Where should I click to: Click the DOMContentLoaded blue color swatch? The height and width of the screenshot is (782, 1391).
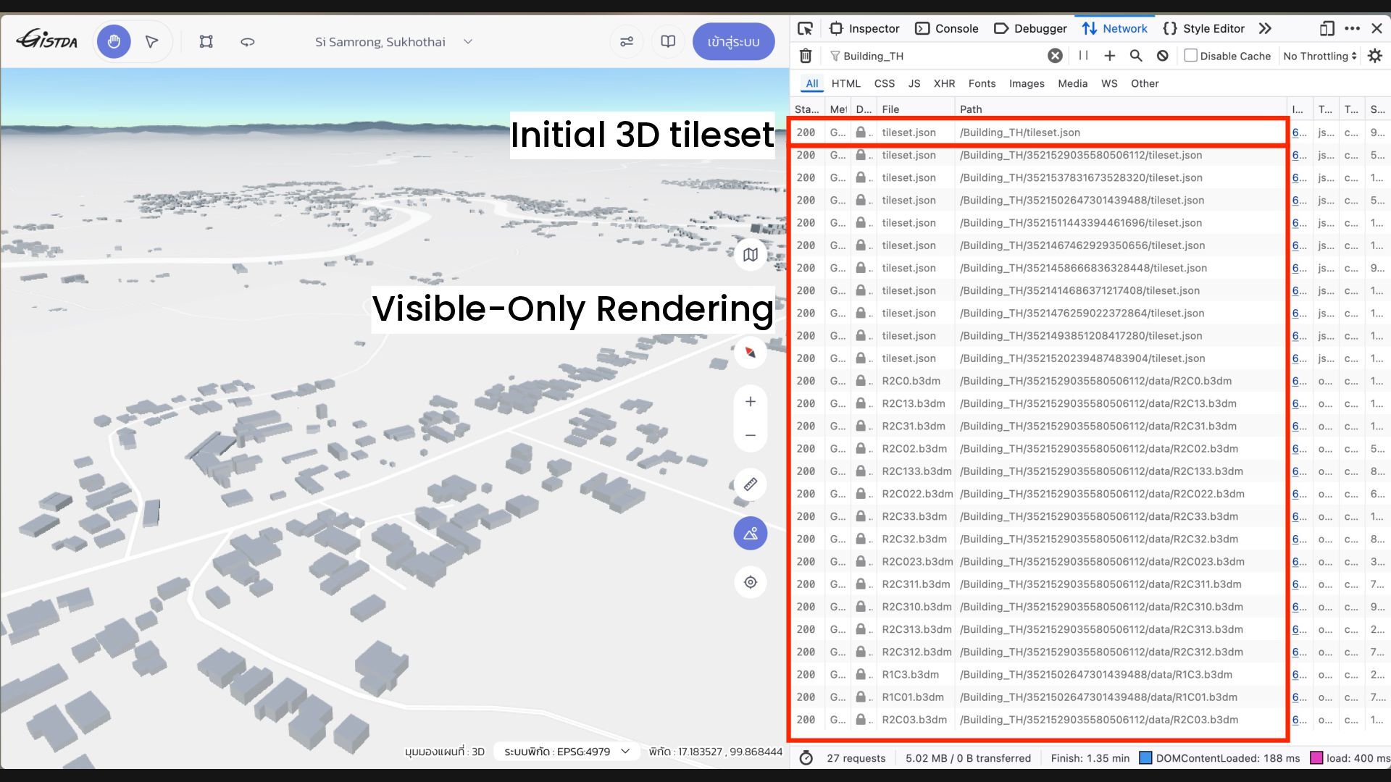1145,758
